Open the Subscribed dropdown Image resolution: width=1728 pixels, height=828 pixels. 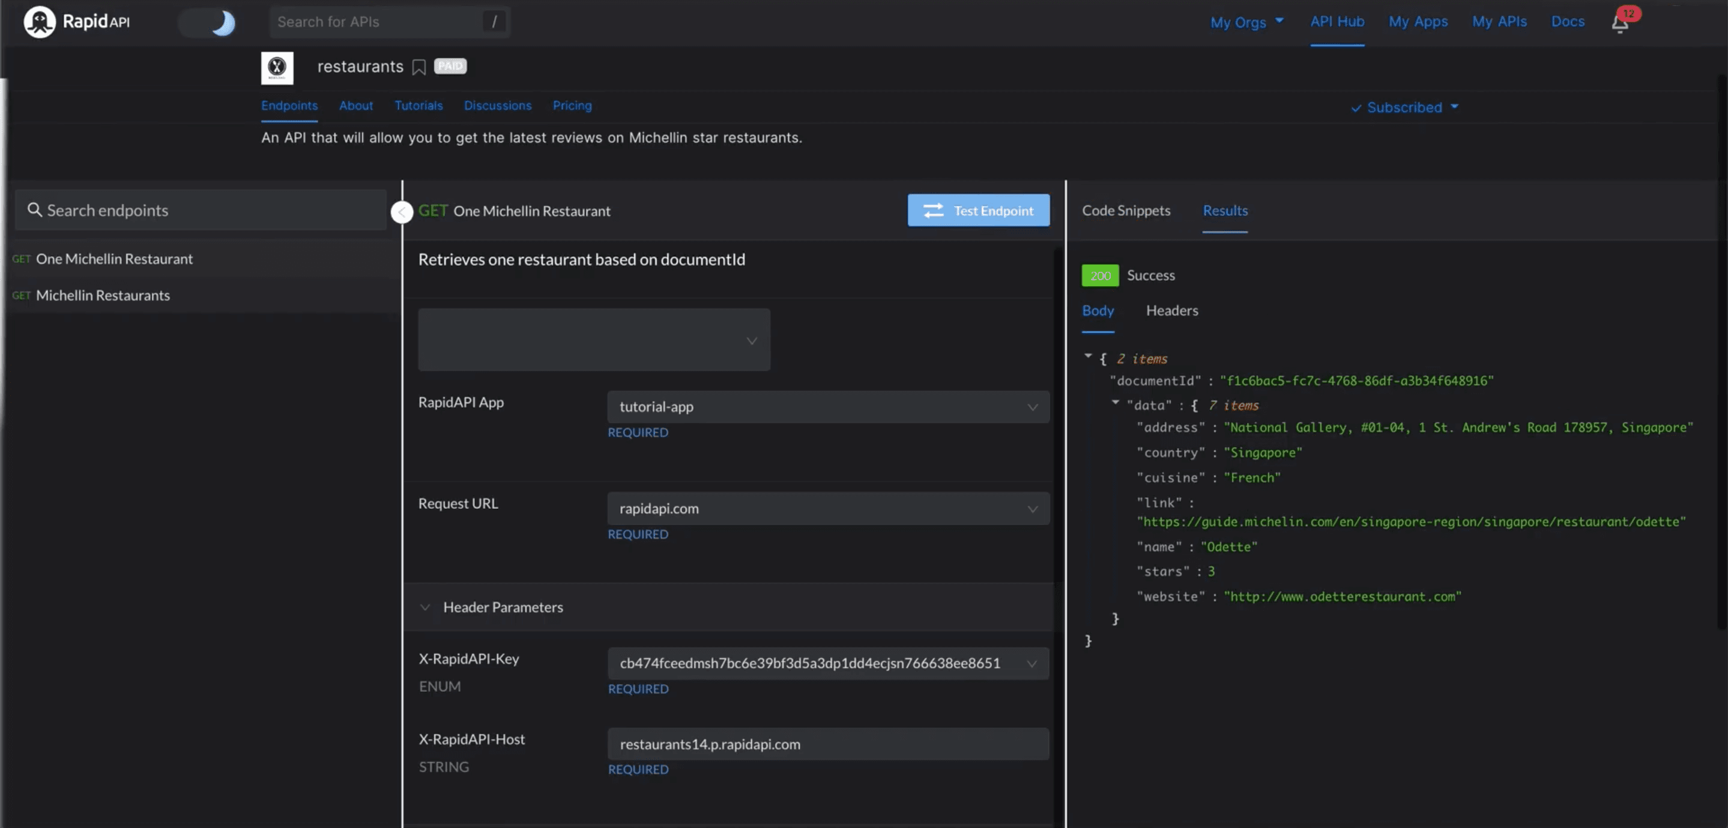(x=1404, y=107)
